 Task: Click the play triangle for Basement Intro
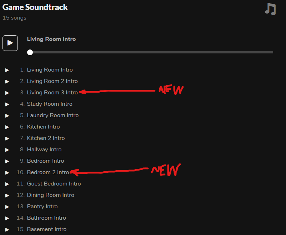[x=7, y=230]
